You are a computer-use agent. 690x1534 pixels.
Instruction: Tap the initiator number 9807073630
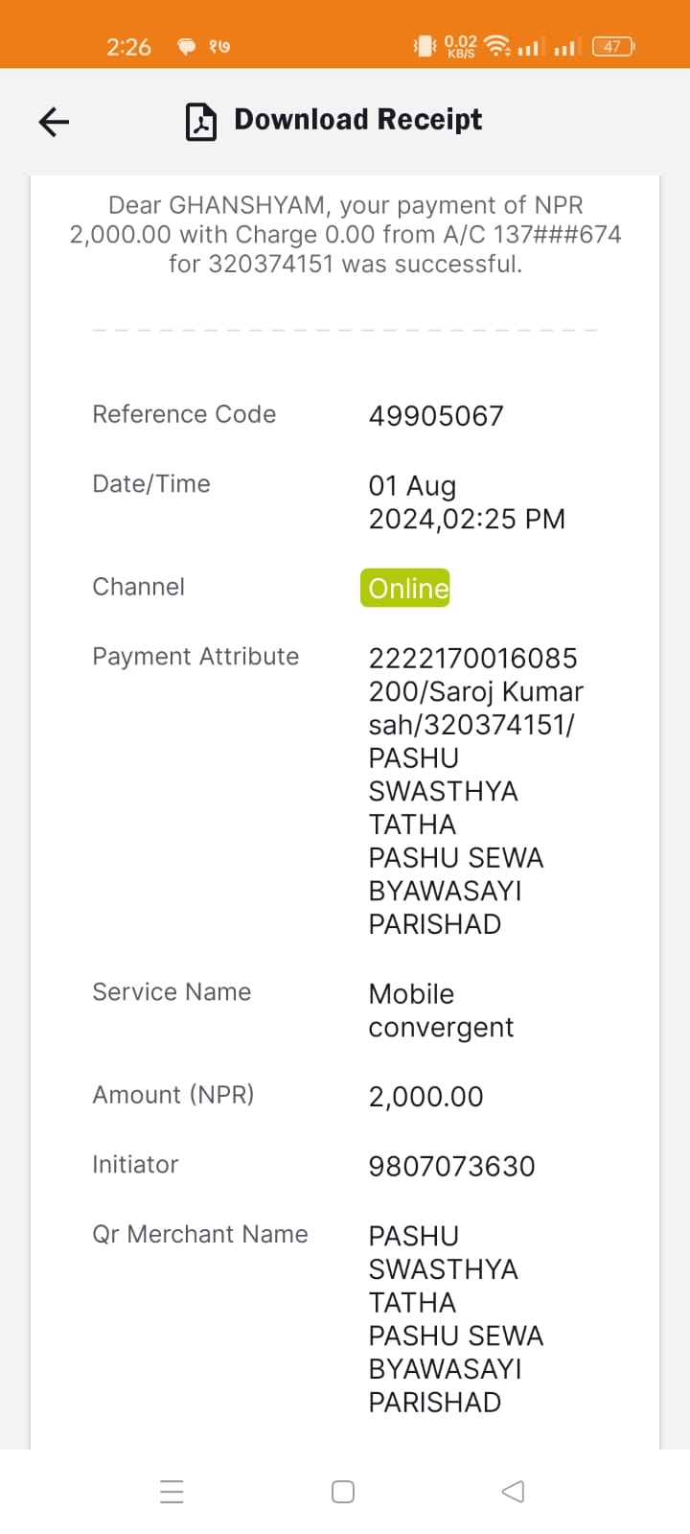[452, 1167]
